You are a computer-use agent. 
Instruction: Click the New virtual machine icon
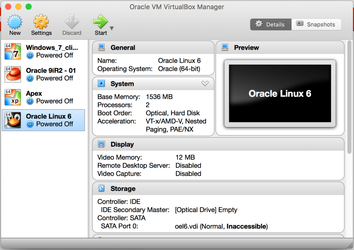coord(15,22)
